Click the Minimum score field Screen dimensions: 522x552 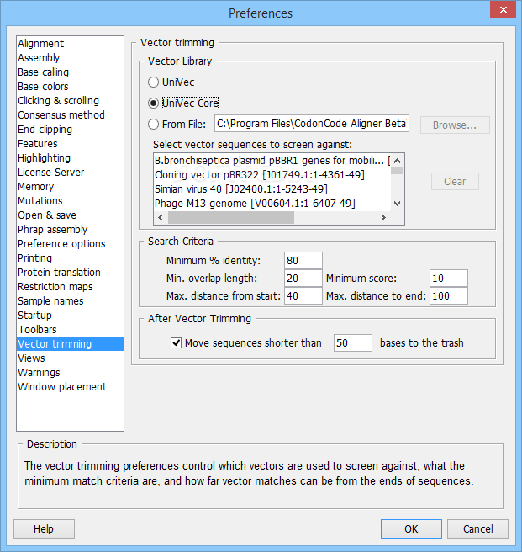pos(449,279)
